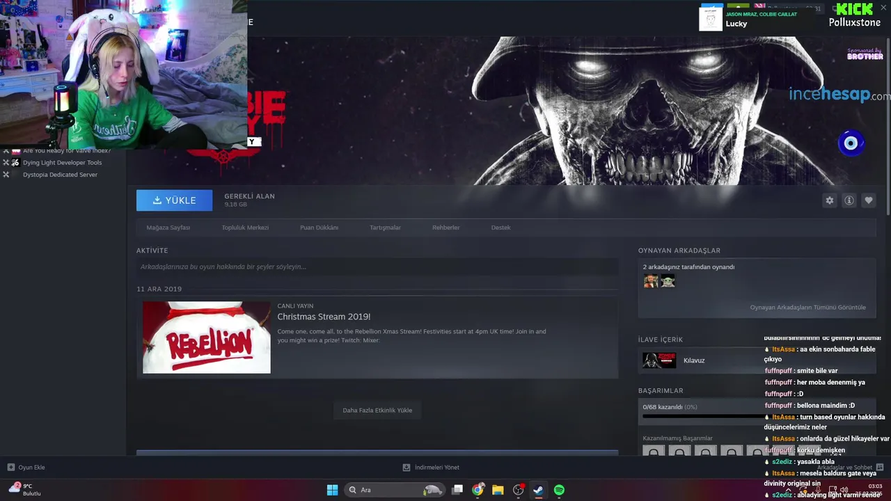
Task: Open İndirmeleri Yönet downloads manager
Action: [431, 468]
